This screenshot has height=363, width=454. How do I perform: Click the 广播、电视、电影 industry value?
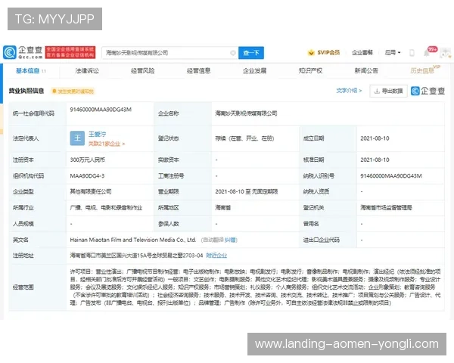click(106, 207)
